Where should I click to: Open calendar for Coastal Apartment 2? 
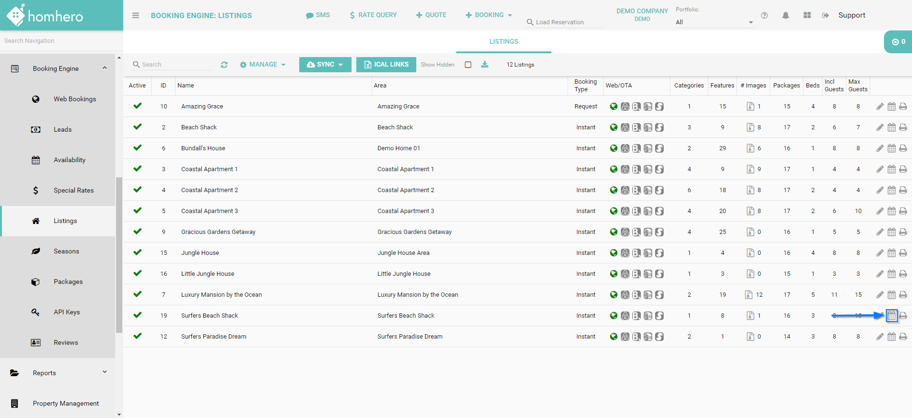click(892, 190)
